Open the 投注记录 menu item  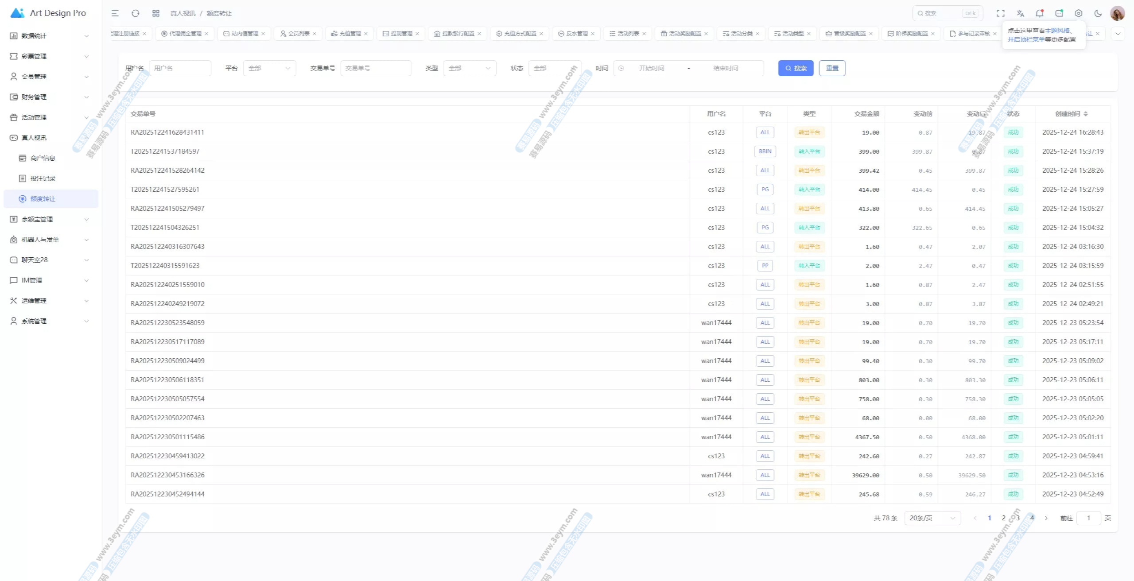point(43,178)
